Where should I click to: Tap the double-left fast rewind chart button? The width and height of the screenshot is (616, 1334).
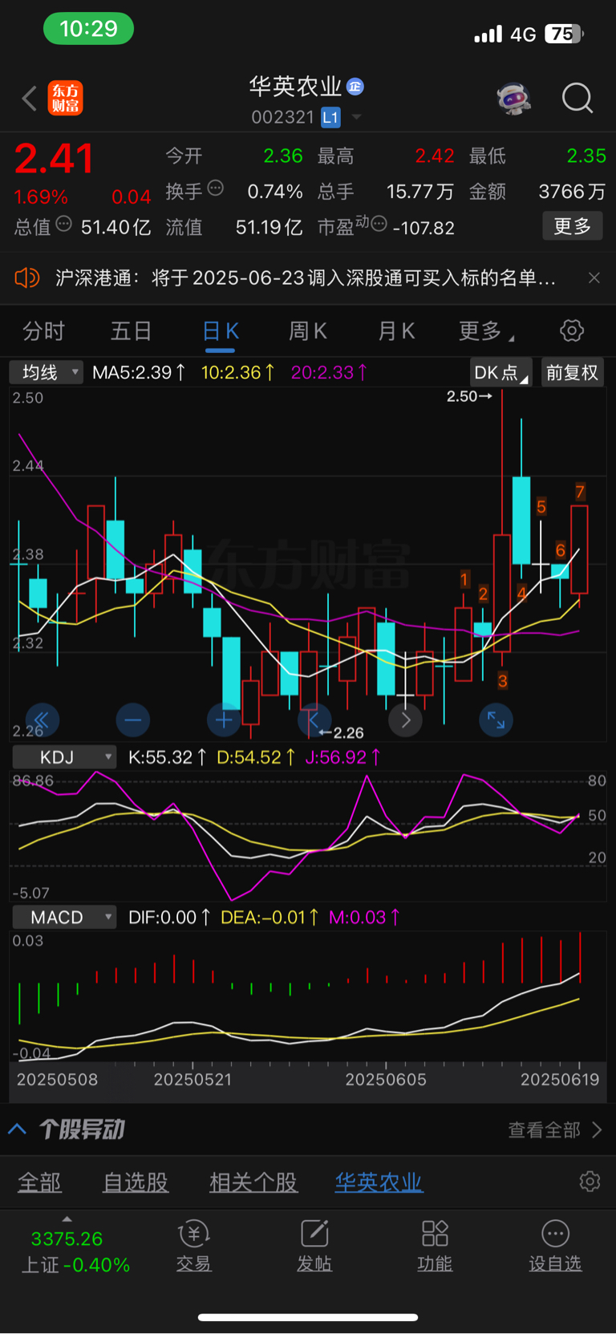tap(41, 720)
